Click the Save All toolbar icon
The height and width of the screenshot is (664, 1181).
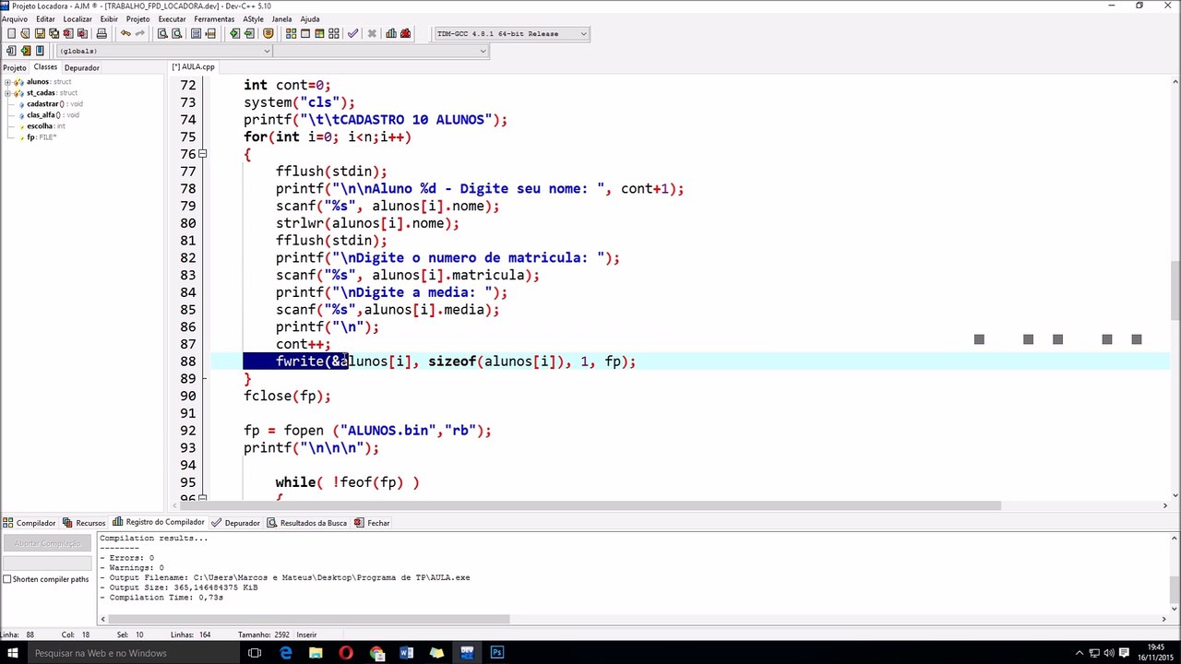coord(54,34)
